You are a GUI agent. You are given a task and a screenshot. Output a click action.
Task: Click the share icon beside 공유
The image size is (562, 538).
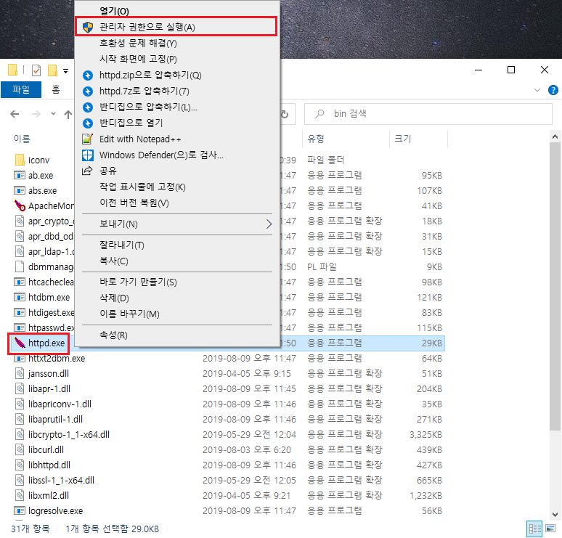point(87,171)
